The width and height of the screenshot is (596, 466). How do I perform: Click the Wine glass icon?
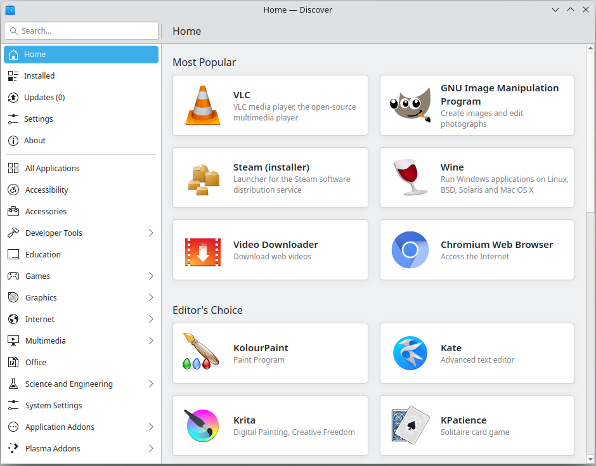pos(410,177)
